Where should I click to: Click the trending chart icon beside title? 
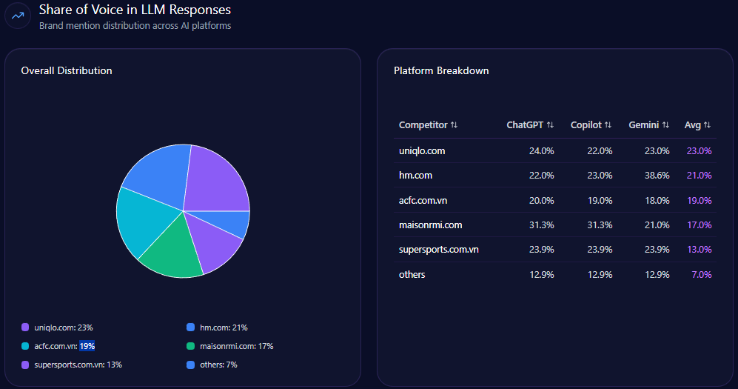(x=18, y=16)
